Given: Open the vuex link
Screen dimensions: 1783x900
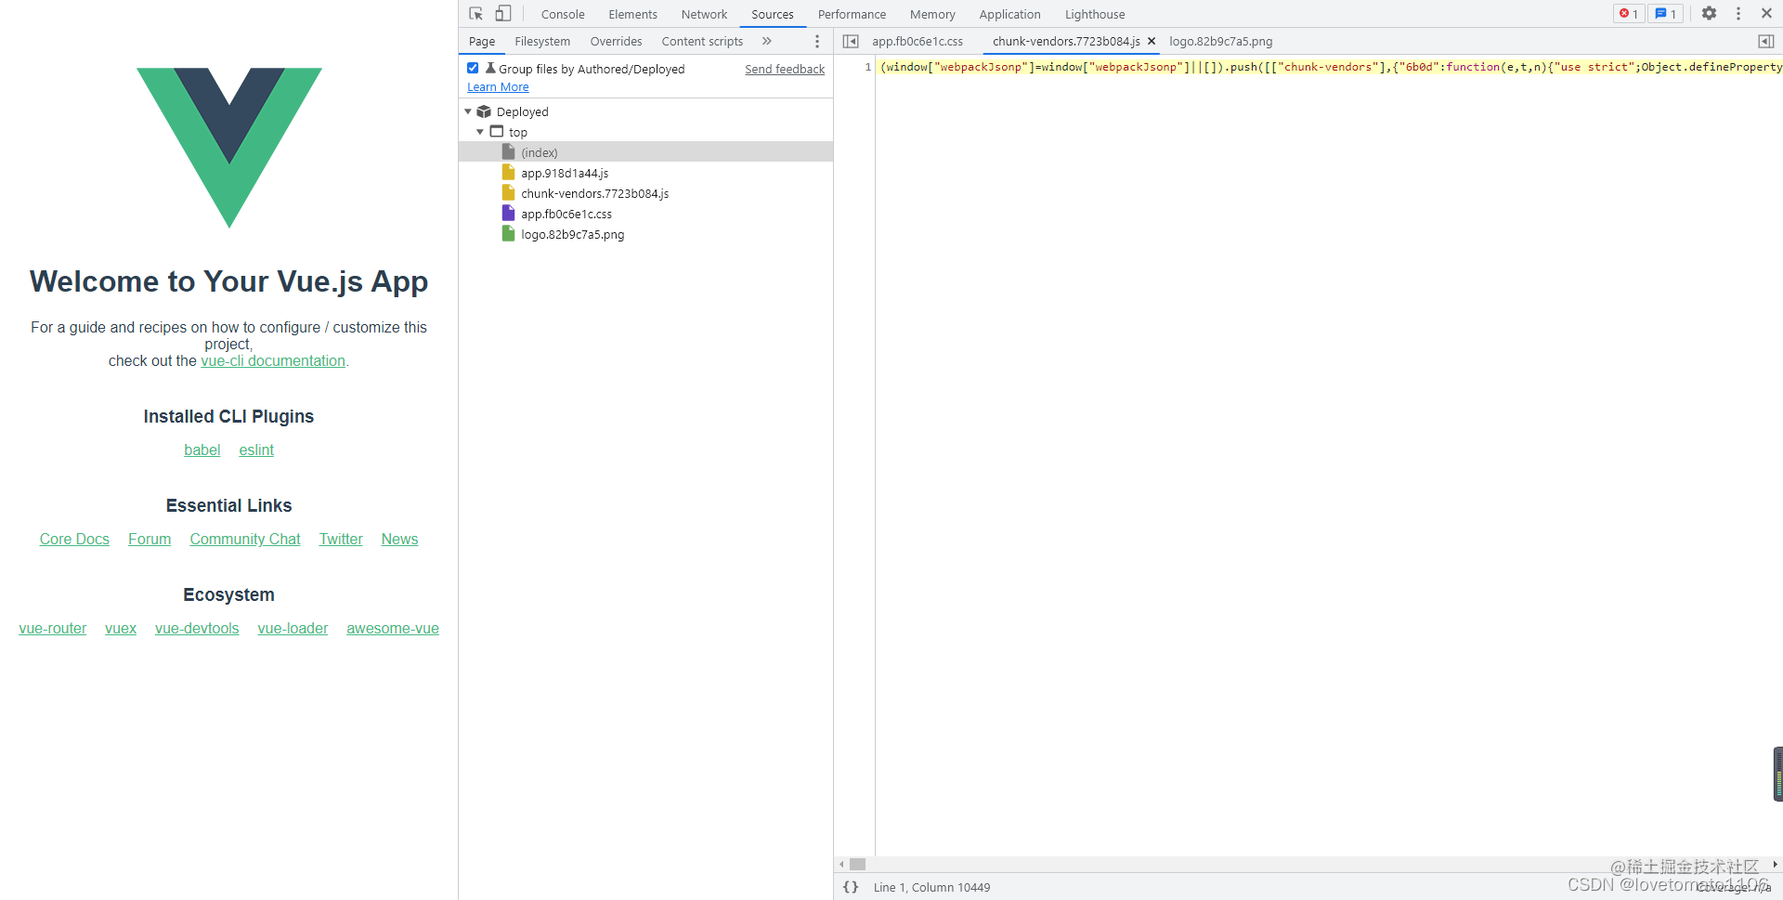Looking at the screenshot, I should (121, 628).
